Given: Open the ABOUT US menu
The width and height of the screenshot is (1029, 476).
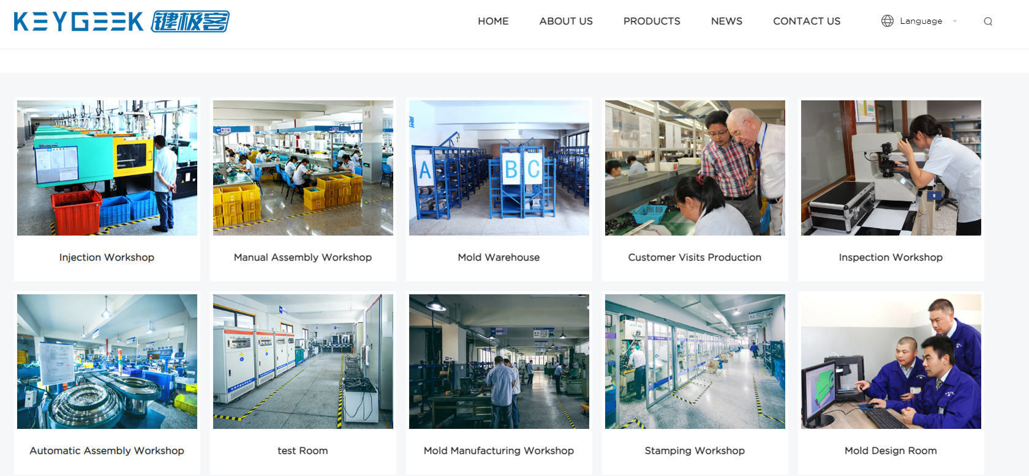Looking at the screenshot, I should (566, 21).
